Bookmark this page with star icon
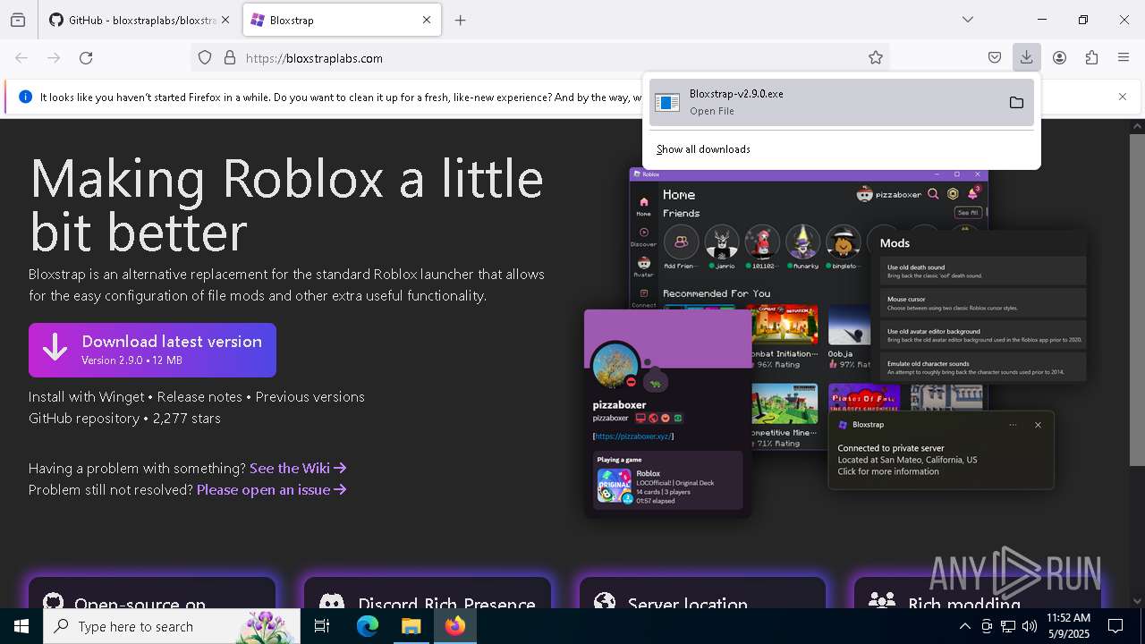Screen dimensions: 1145x644 pos(876,58)
